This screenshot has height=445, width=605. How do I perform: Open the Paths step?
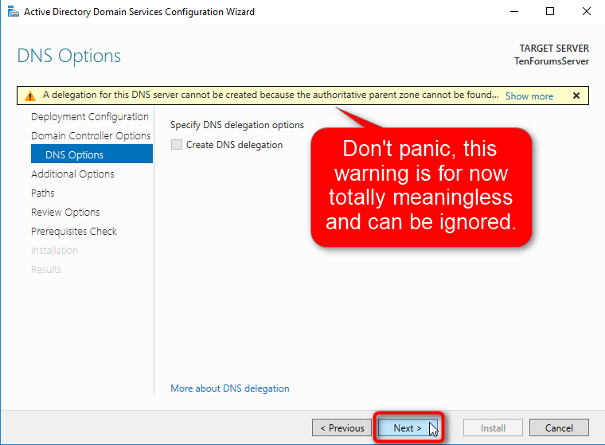[x=43, y=193]
